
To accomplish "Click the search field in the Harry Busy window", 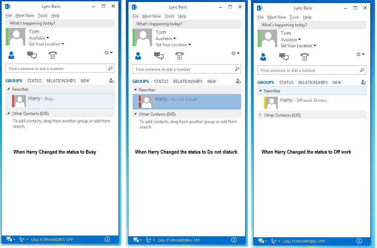I will pos(60,68).
